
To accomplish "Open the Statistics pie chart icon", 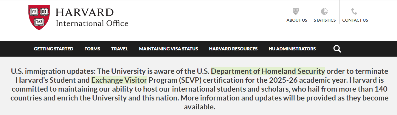I will [324, 11].
